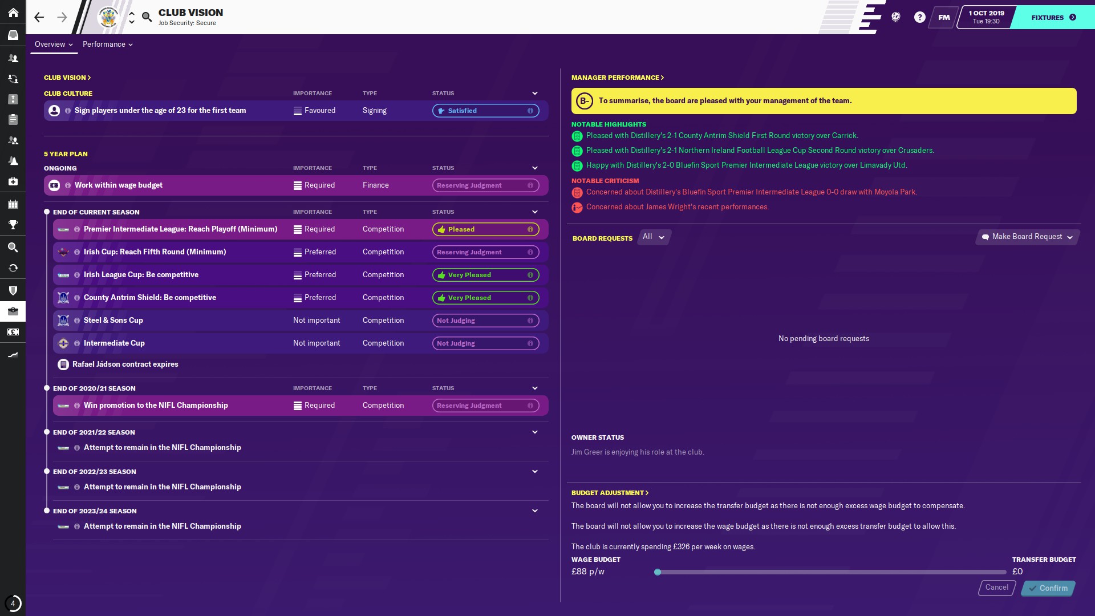Open the Medical Centre kit icon
The width and height of the screenshot is (1095, 616).
[13, 181]
